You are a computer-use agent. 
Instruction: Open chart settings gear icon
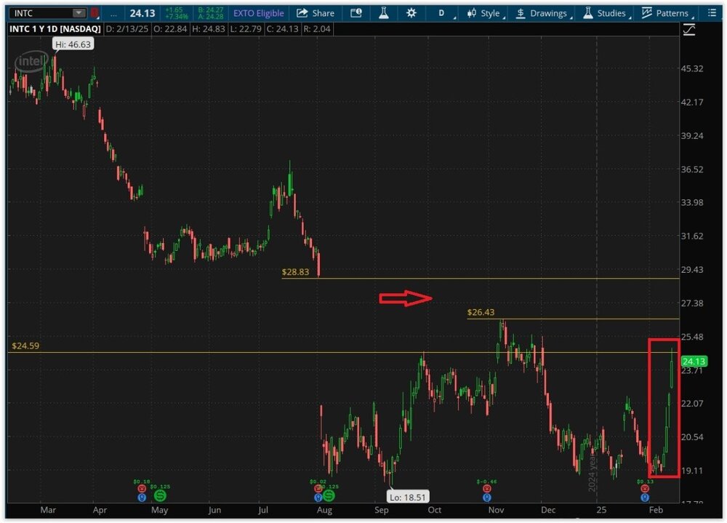pyautogui.click(x=411, y=13)
